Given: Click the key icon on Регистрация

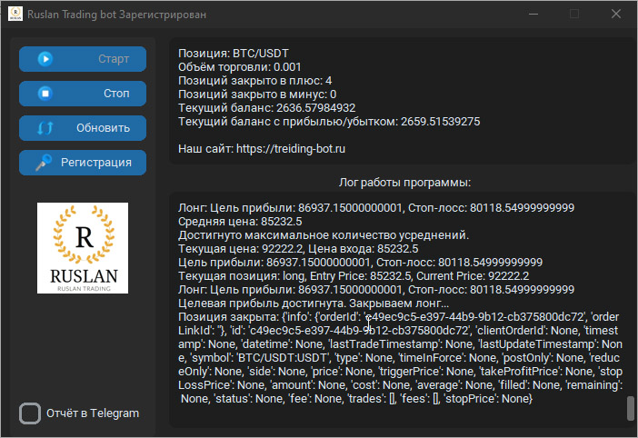Looking at the screenshot, I should pos(44,163).
